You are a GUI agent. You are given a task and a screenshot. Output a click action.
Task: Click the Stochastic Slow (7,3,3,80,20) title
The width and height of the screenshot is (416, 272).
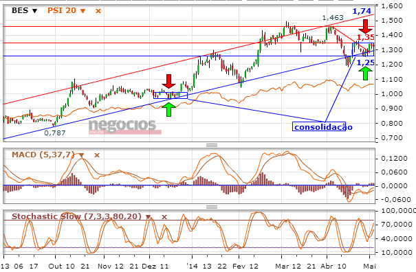76,216
